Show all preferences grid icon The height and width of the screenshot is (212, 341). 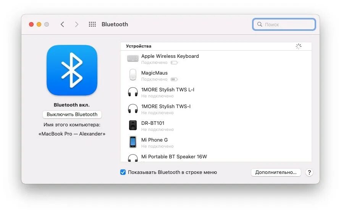(x=92, y=24)
